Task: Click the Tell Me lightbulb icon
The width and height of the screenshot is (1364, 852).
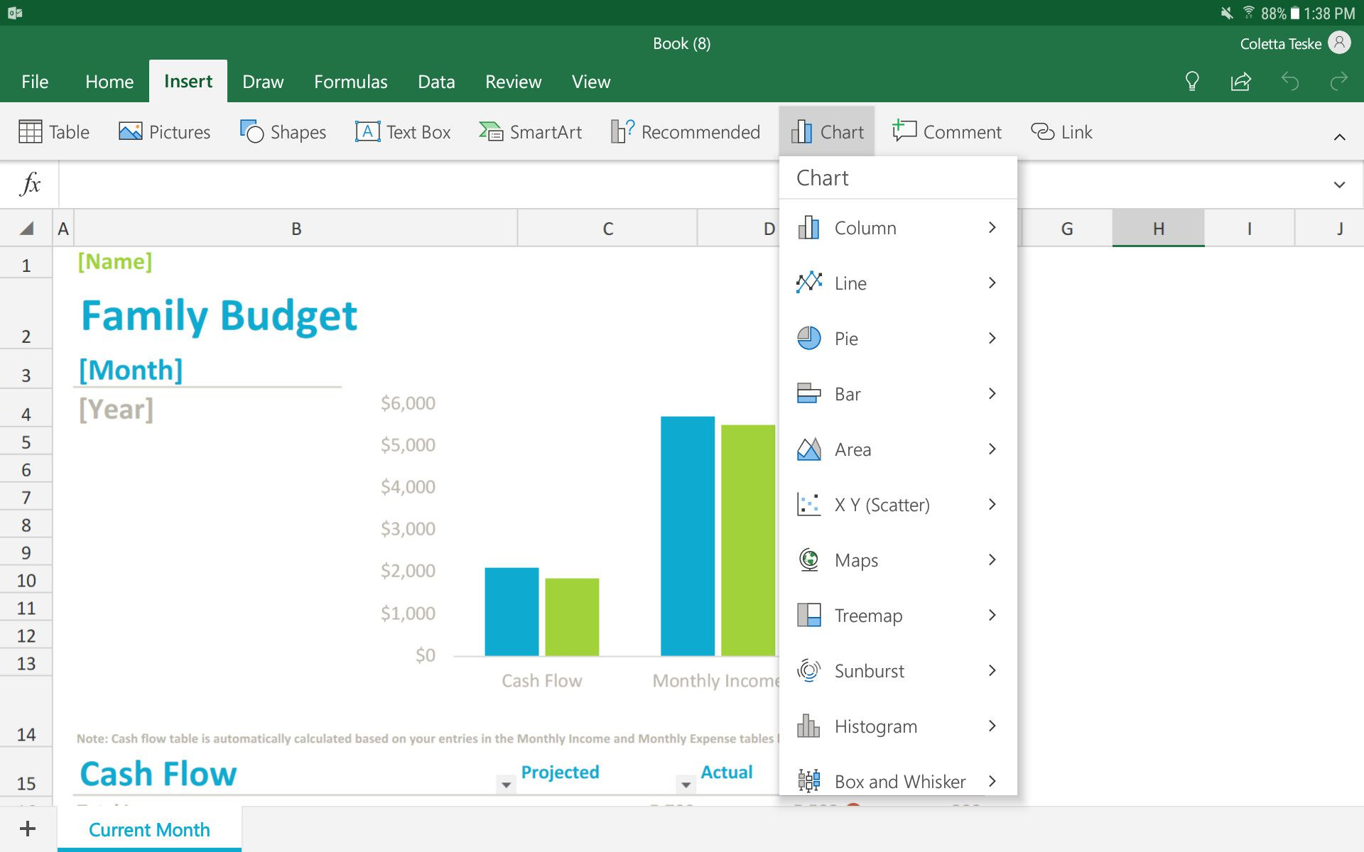Action: [x=1192, y=82]
